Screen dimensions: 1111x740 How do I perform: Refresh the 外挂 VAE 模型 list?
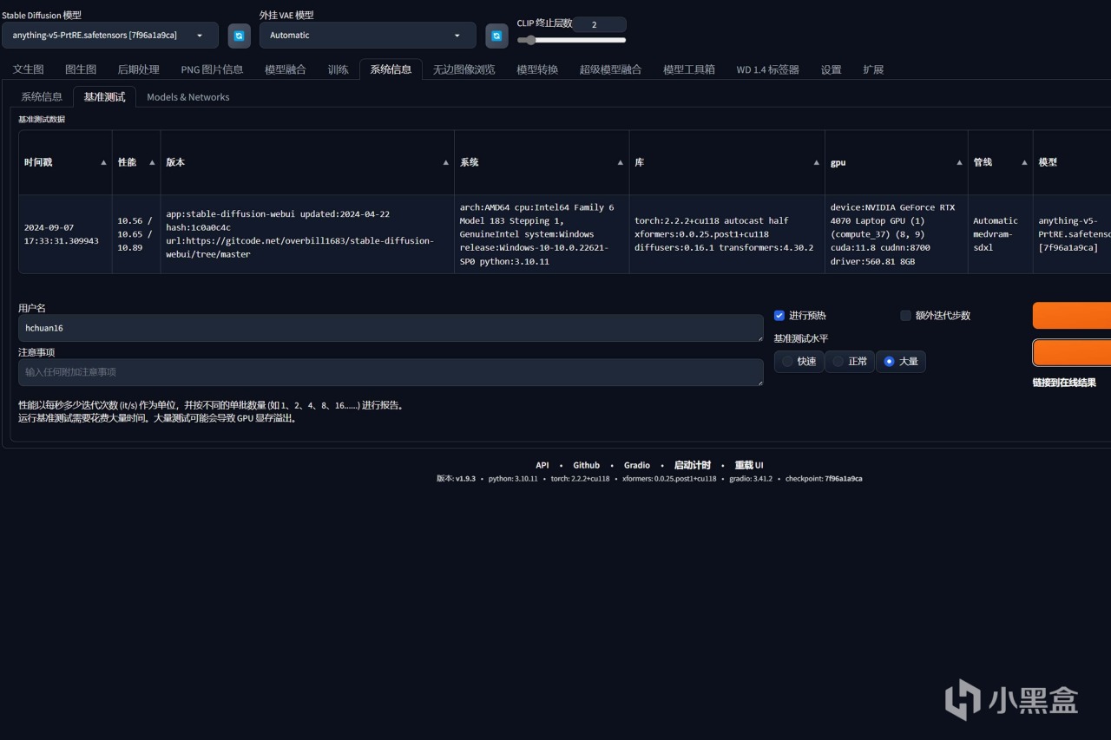(x=496, y=36)
